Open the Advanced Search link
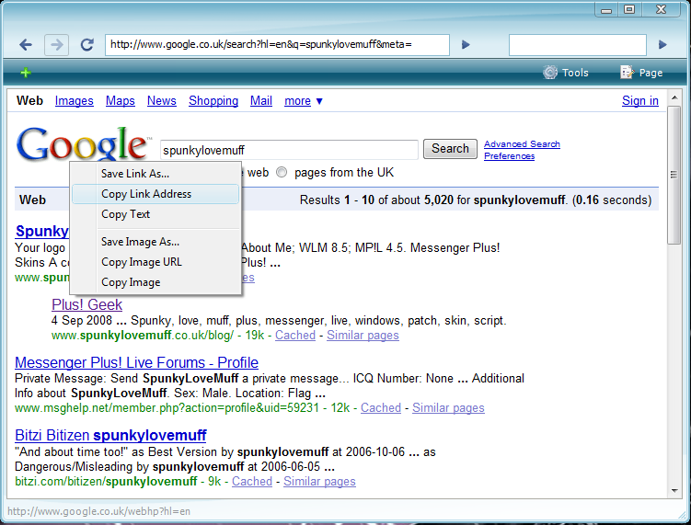 tap(522, 144)
